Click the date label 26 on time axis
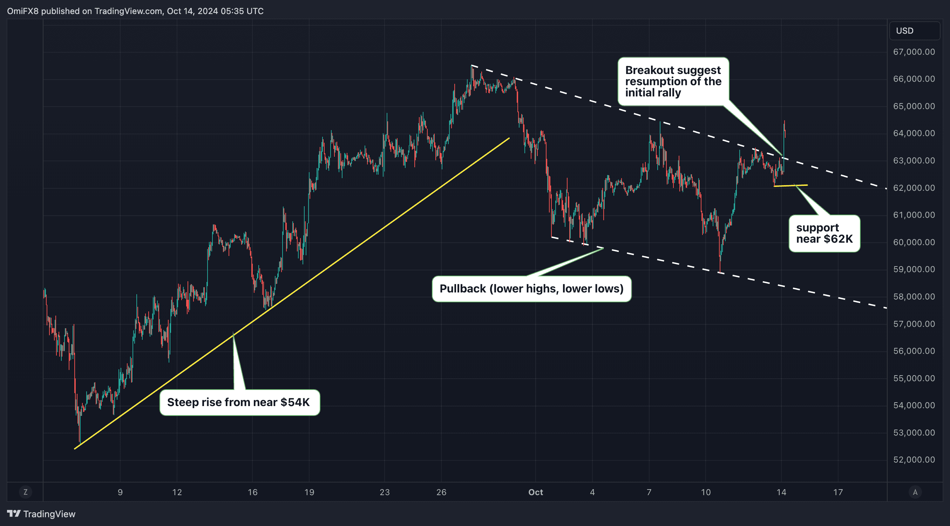The image size is (950, 526). [441, 492]
